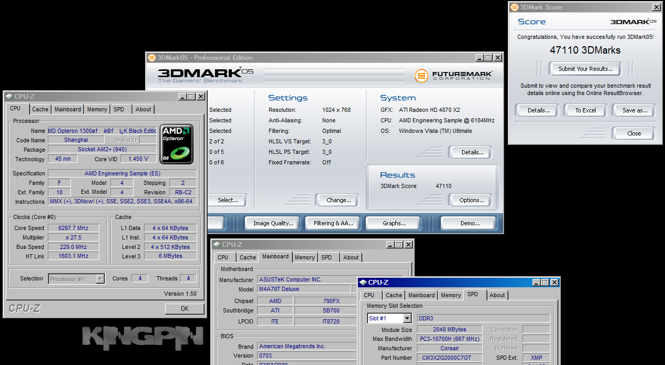Open Memory tab in main CPU-Z window

(97, 109)
